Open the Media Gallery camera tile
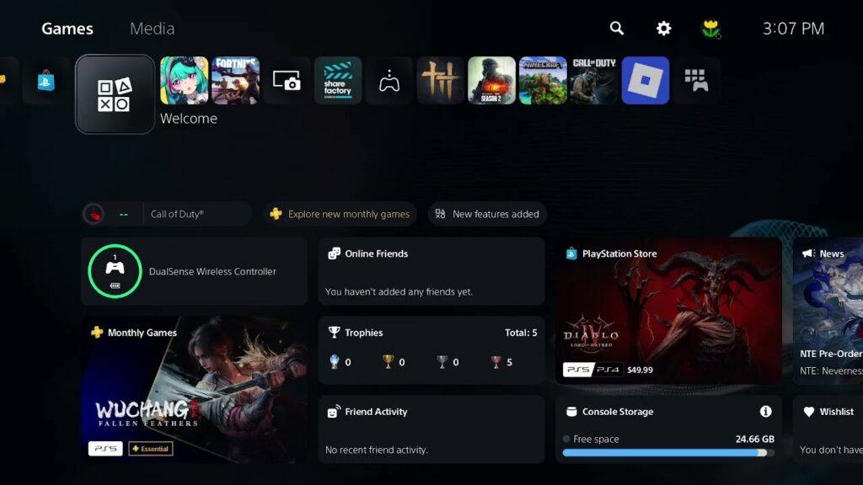 287,80
